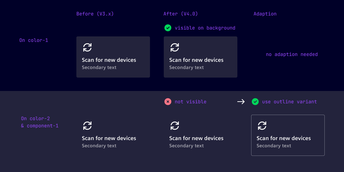The height and width of the screenshot is (172, 344).
Task: Click refresh icon in After color-2 row card
Action: [x=175, y=126]
